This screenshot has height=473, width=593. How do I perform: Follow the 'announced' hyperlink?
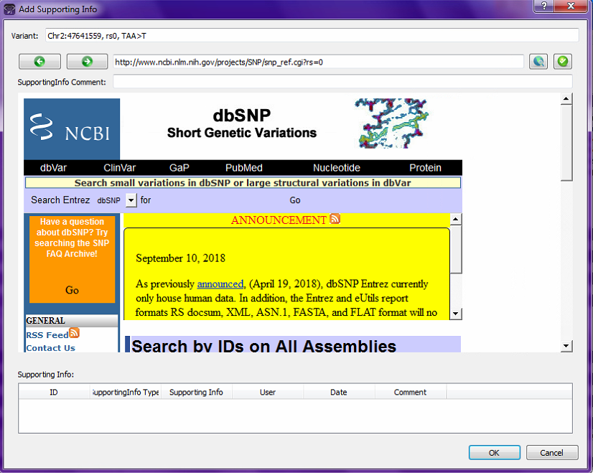pos(220,284)
